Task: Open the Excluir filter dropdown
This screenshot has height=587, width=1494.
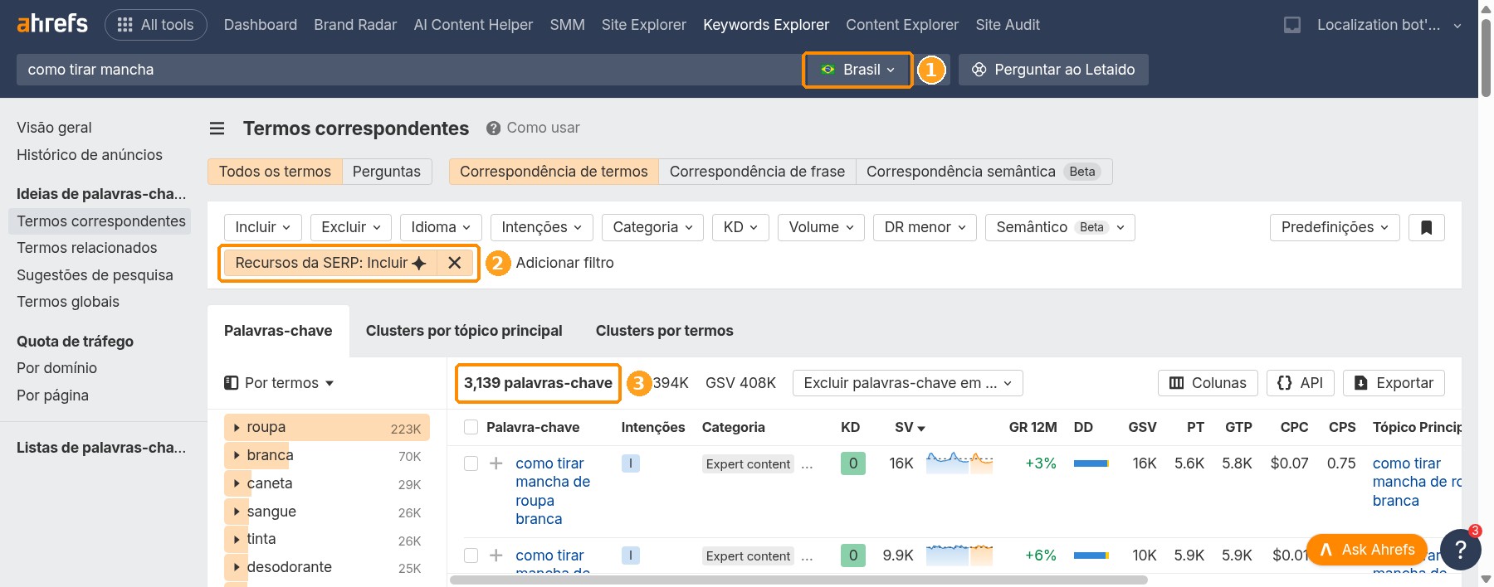Action: click(351, 227)
